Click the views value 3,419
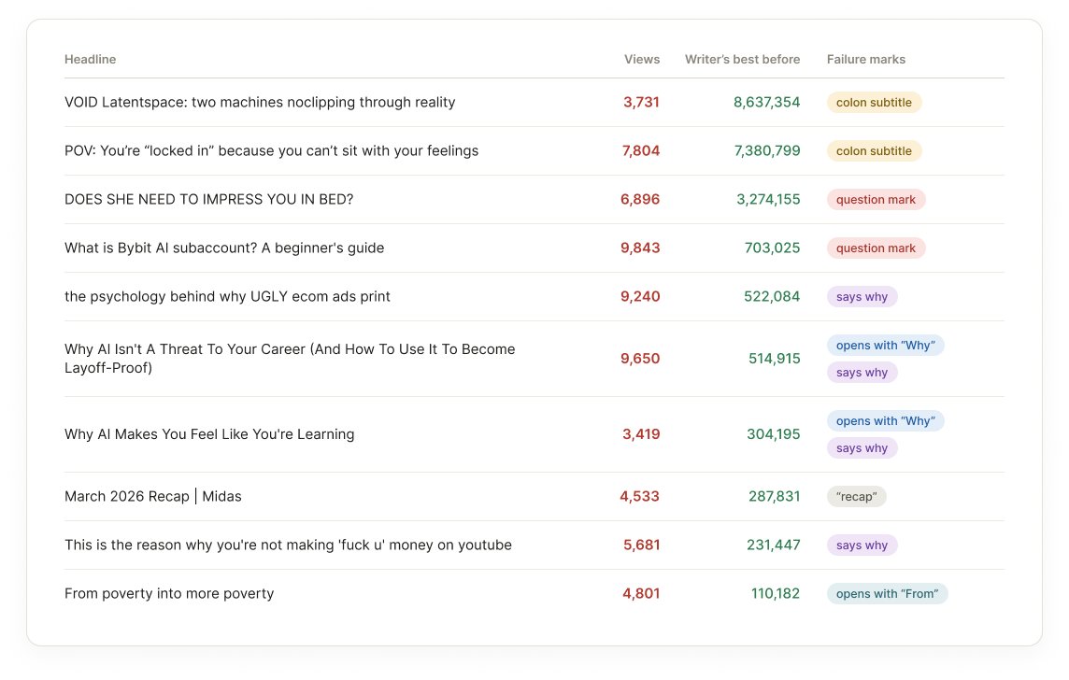1069x680 pixels. (641, 434)
